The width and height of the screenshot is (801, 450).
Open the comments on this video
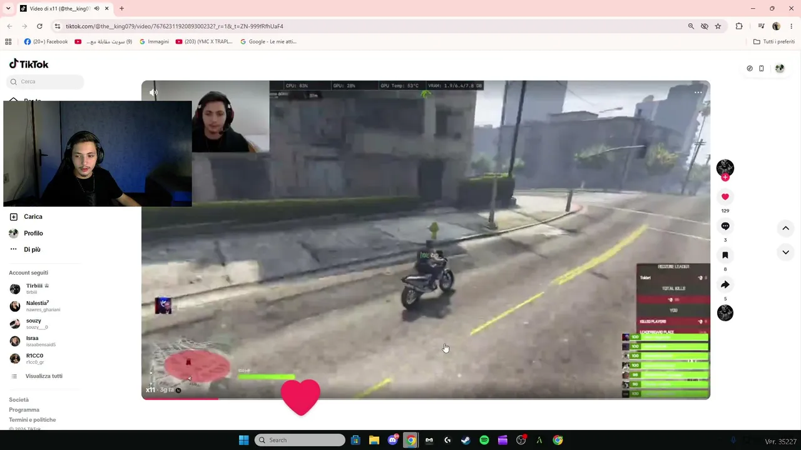(725, 226)
